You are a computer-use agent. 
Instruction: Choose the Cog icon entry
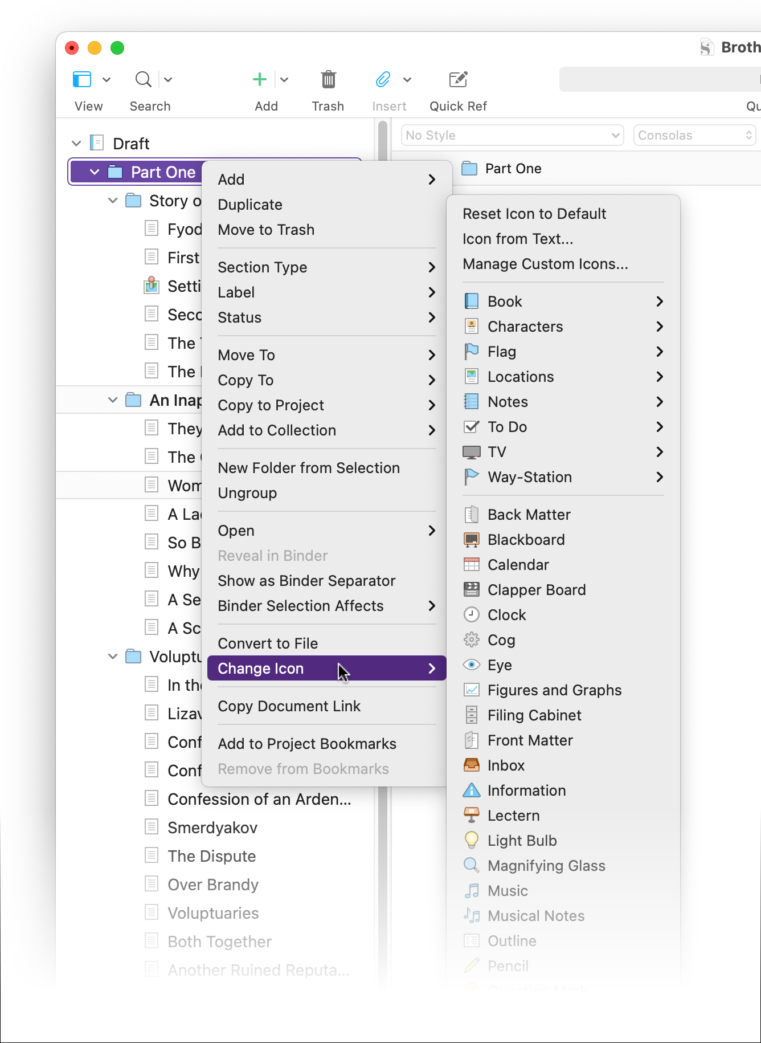[501, 640]
